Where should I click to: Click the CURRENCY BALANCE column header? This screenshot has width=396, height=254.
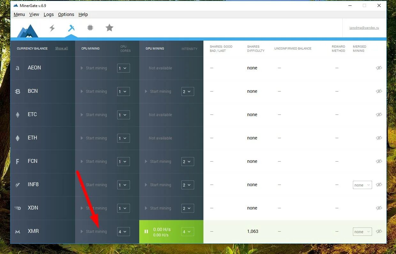pyautogui.click(x=32, y=49)
